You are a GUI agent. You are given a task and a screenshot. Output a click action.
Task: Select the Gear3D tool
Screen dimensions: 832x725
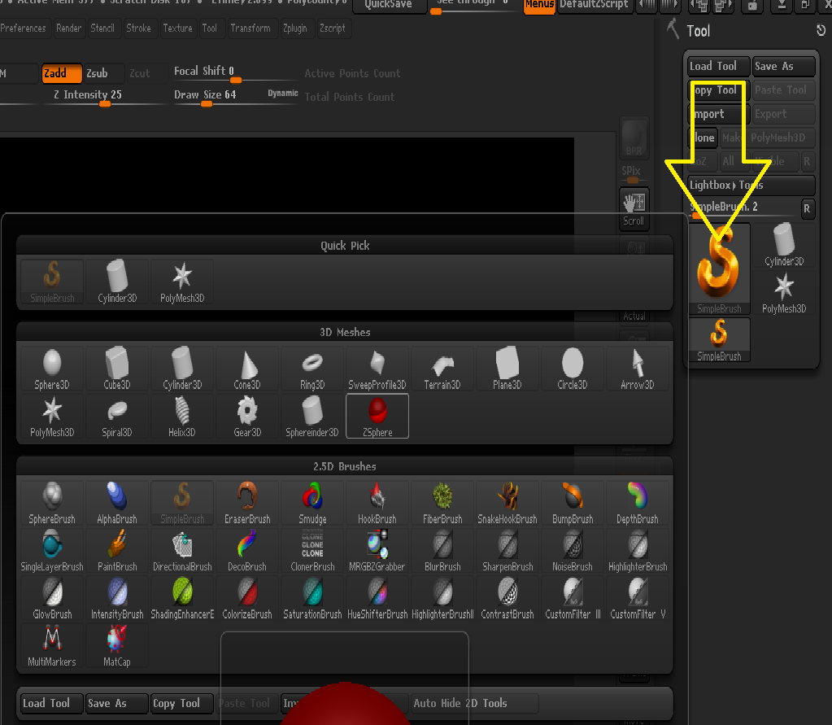[247, 417]
